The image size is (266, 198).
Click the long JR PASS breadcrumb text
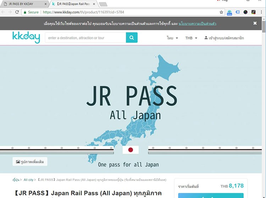click(x=102, y=180)
